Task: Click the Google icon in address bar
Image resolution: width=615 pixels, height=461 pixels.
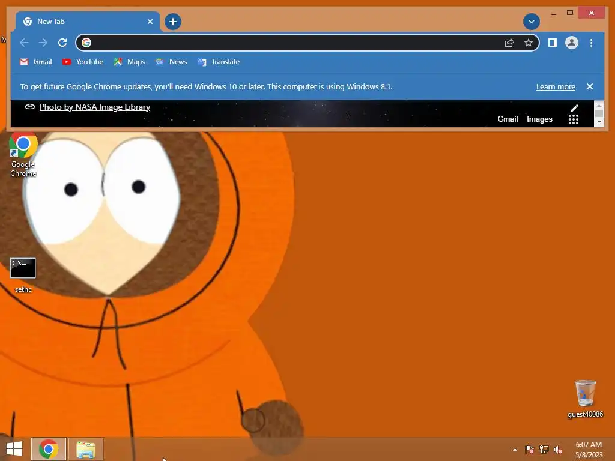Action: click(86, 43)
